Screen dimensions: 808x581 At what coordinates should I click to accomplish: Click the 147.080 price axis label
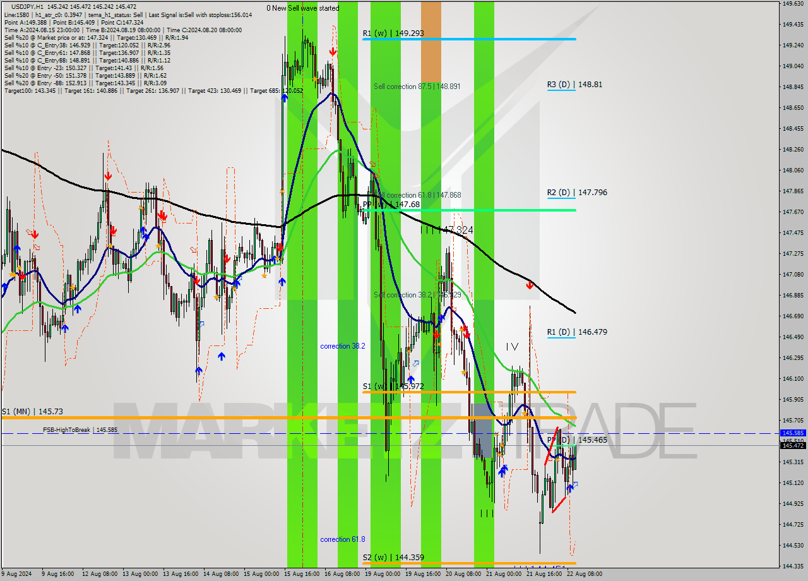pos(793,275)
